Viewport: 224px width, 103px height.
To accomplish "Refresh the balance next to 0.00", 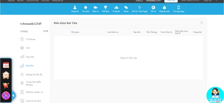I will [142, 1].
